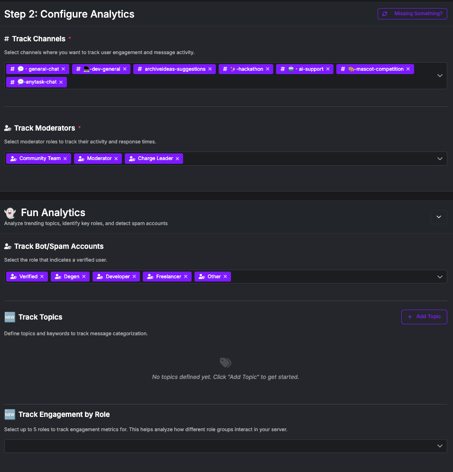The image size is (453, 472).
Task: Remove the Community Team role
Action: (x=65, y=159)
